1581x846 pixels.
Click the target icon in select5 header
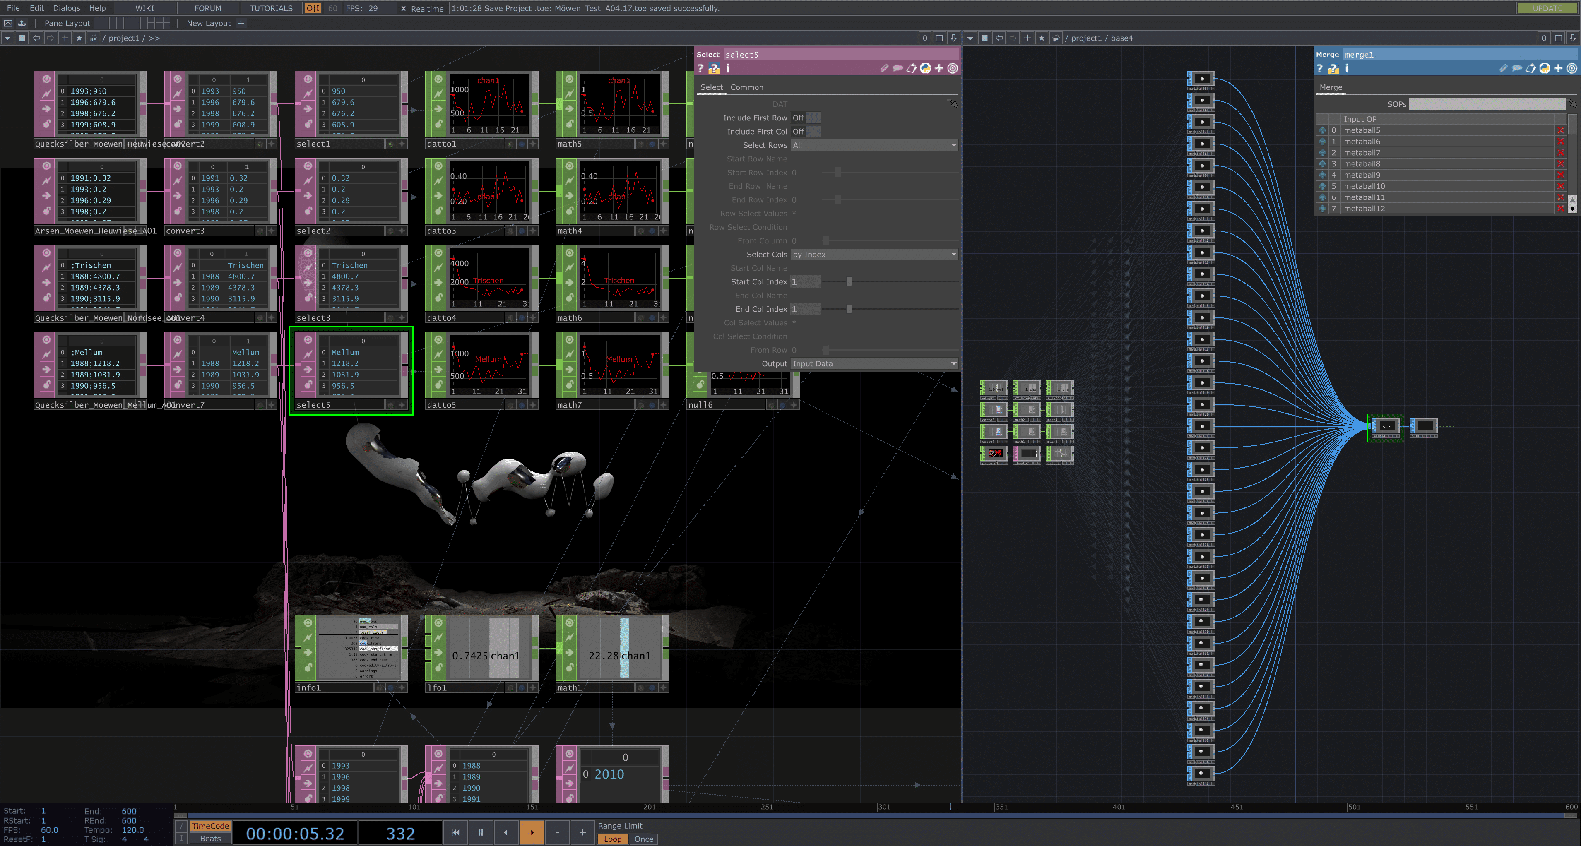(x=953, y=68)
